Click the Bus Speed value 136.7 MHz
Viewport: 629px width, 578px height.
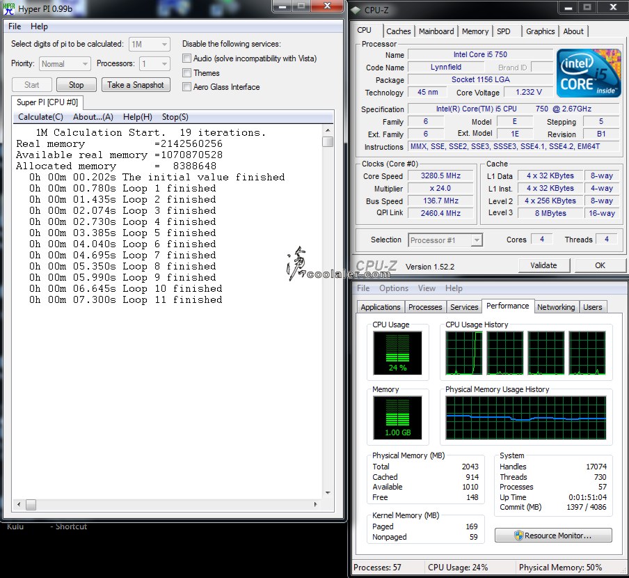click(x=440, y=201)
